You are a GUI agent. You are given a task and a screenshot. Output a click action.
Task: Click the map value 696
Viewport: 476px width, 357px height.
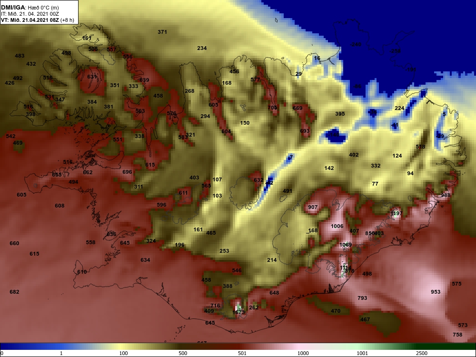(127, 172)
